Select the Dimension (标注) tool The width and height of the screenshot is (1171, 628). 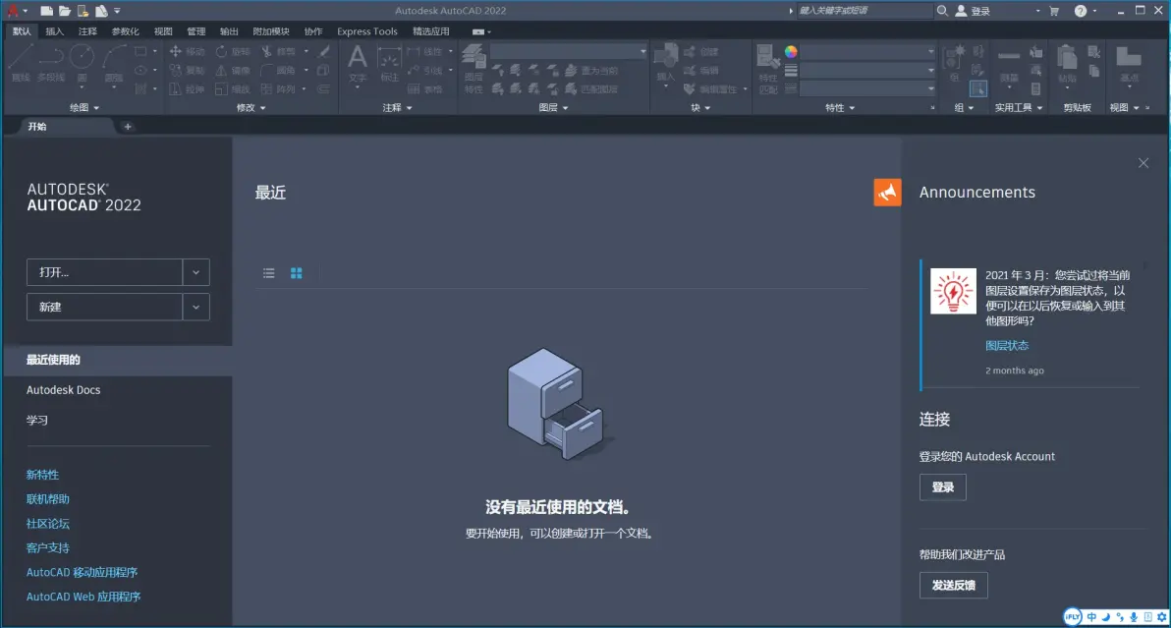[x=389, y=63]
